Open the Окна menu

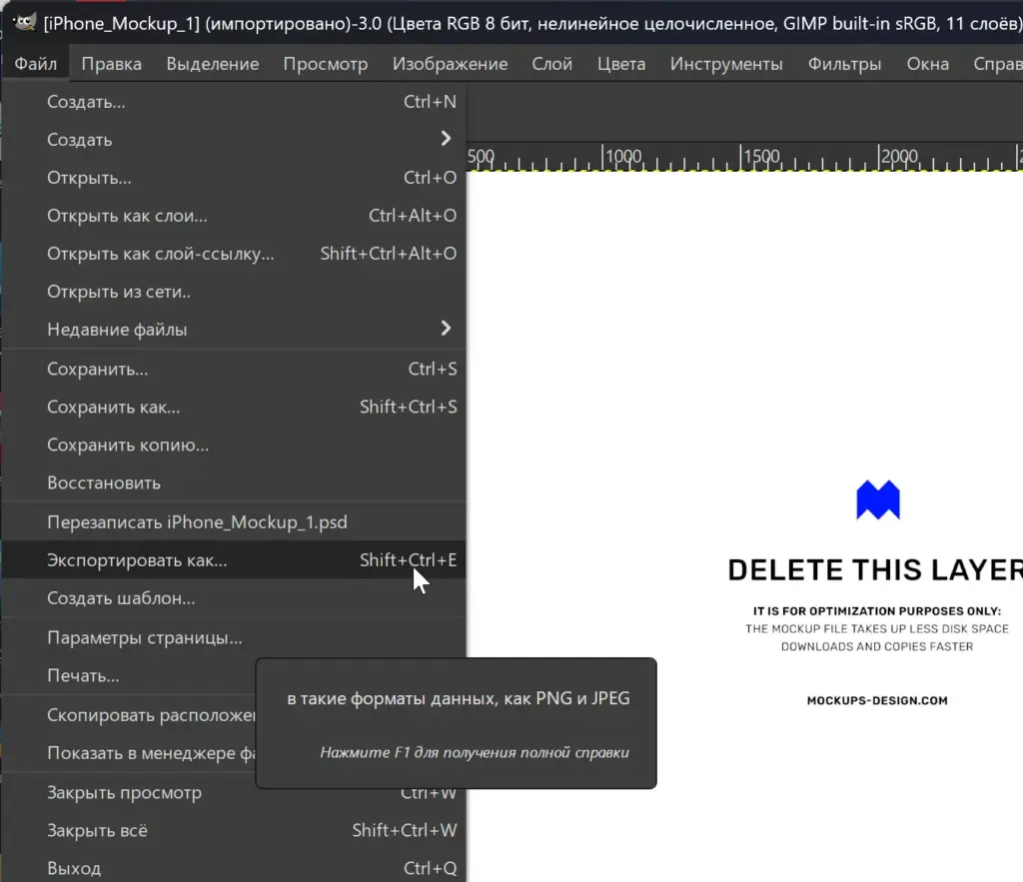pos(927,63)
